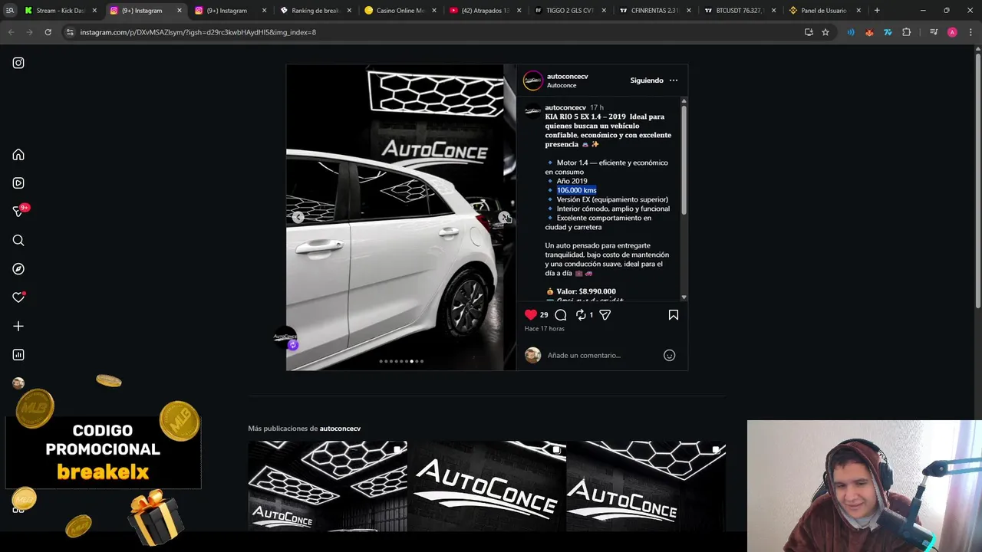This screenshot has width=982, height=552.
Task: Save the post with the bookmark icon
Action: [674, 315]
